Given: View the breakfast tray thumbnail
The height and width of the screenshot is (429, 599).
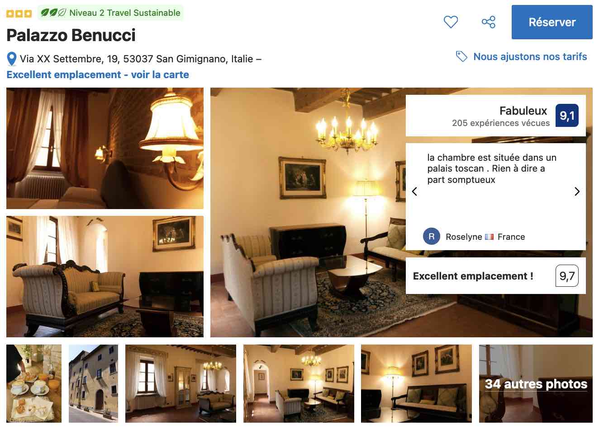Looking at the screenshot, I should tap(34, 383).
